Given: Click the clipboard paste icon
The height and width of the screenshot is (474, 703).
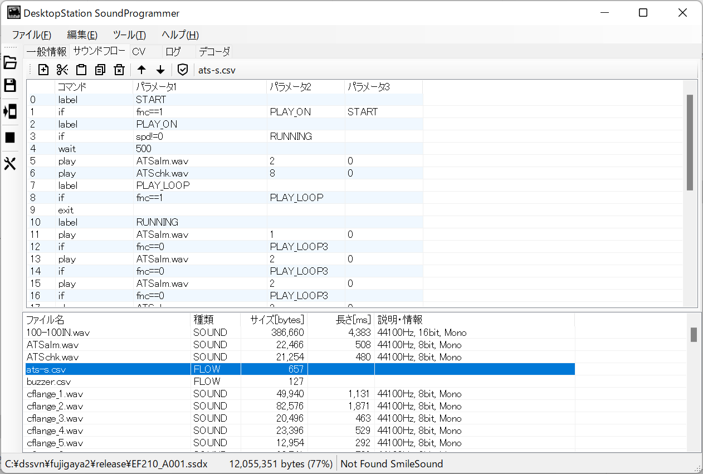Looking at the screenshot, I should pos(81,70).
